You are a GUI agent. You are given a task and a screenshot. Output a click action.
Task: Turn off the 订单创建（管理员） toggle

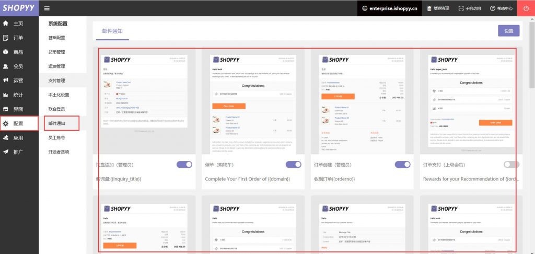[403, 165]
